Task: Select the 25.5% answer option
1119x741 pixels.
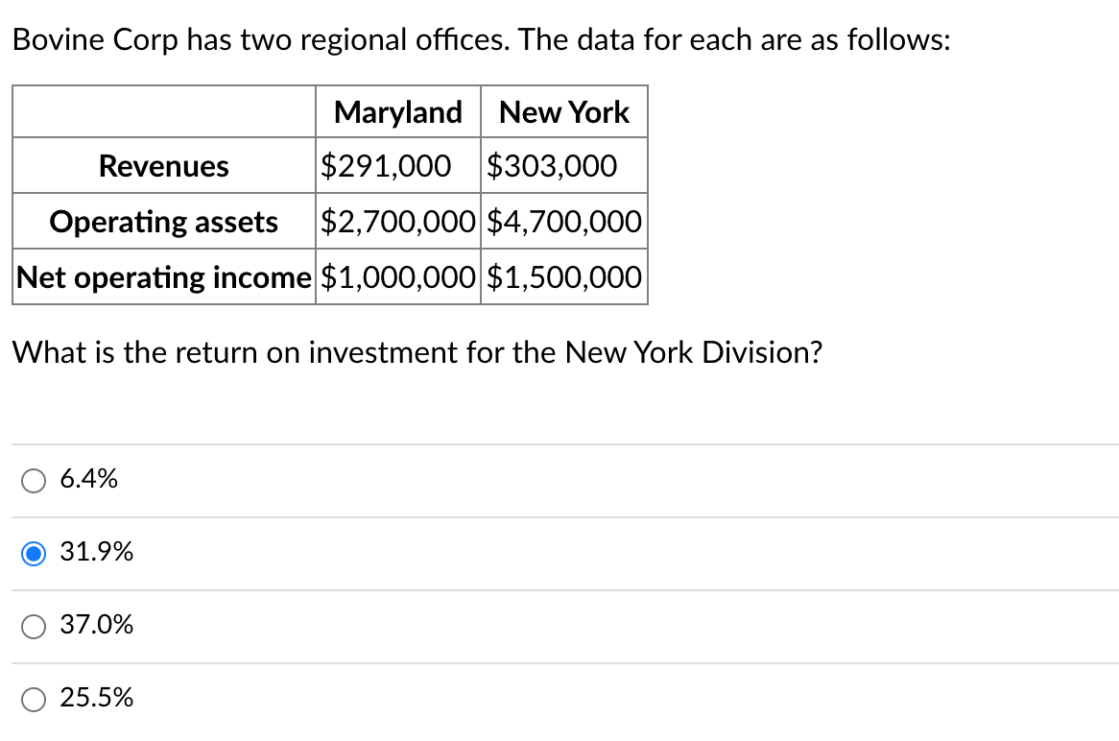Action: pyautogui.click(x=34, y=699)
